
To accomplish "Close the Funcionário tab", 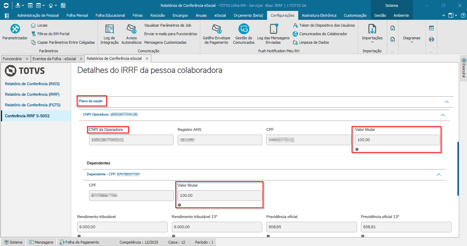I will point(27,59).
